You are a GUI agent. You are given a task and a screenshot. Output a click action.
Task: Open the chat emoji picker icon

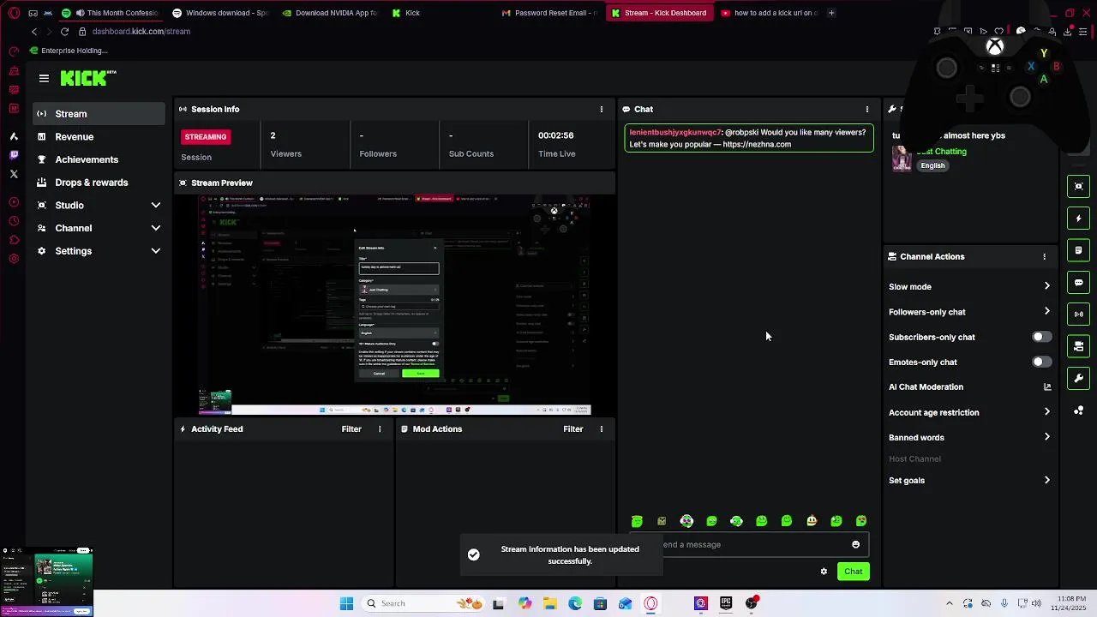[x=855, y=545]
